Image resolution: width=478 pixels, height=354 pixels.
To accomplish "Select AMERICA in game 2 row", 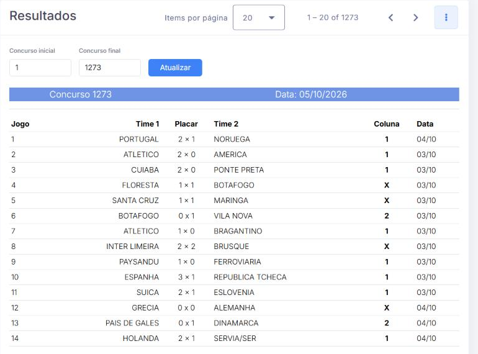I will (x=230, y=155).
